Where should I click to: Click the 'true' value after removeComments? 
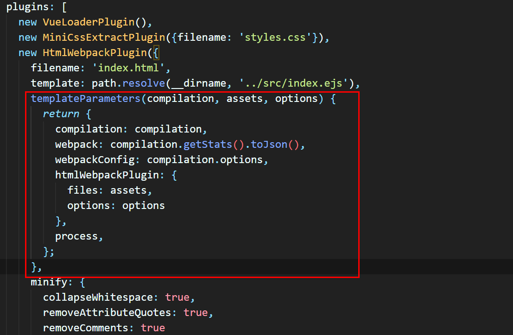(x=153, y=328)
